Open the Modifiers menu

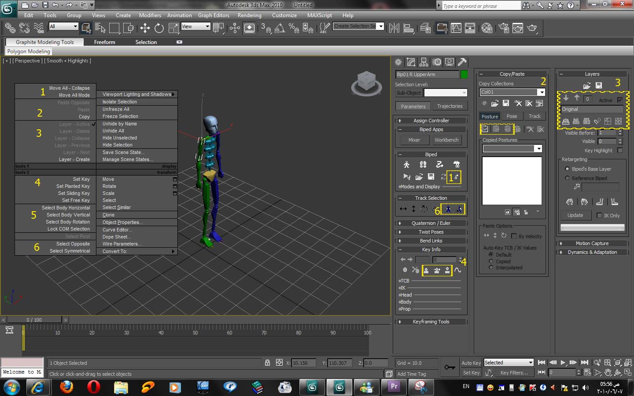(150, 15)
